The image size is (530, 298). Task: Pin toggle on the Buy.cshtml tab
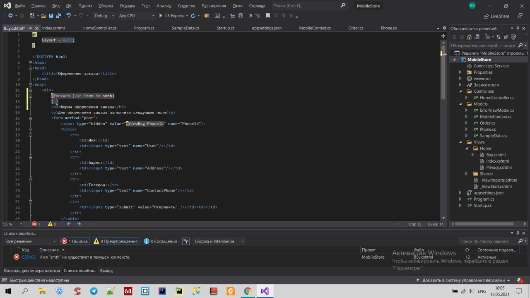[x=30, y=28]
